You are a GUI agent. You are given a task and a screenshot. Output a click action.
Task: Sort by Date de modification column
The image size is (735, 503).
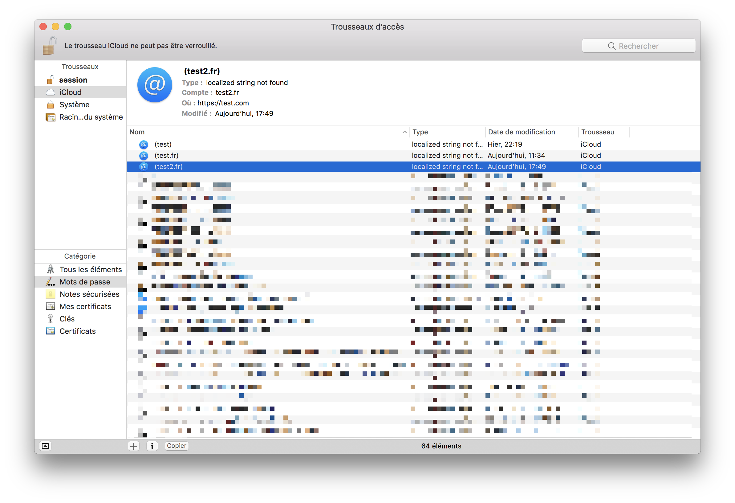[522, 132]
